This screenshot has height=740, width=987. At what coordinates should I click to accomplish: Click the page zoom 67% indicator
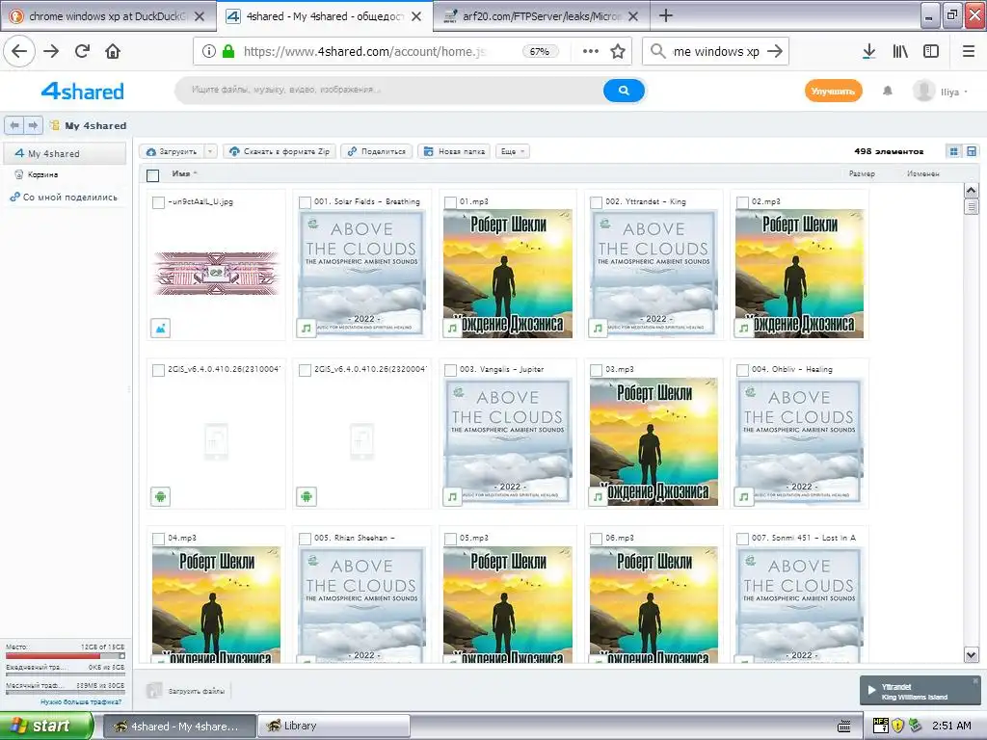[x=540, y=52]
